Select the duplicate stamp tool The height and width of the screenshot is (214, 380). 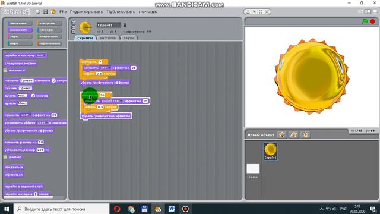point(248,12)
